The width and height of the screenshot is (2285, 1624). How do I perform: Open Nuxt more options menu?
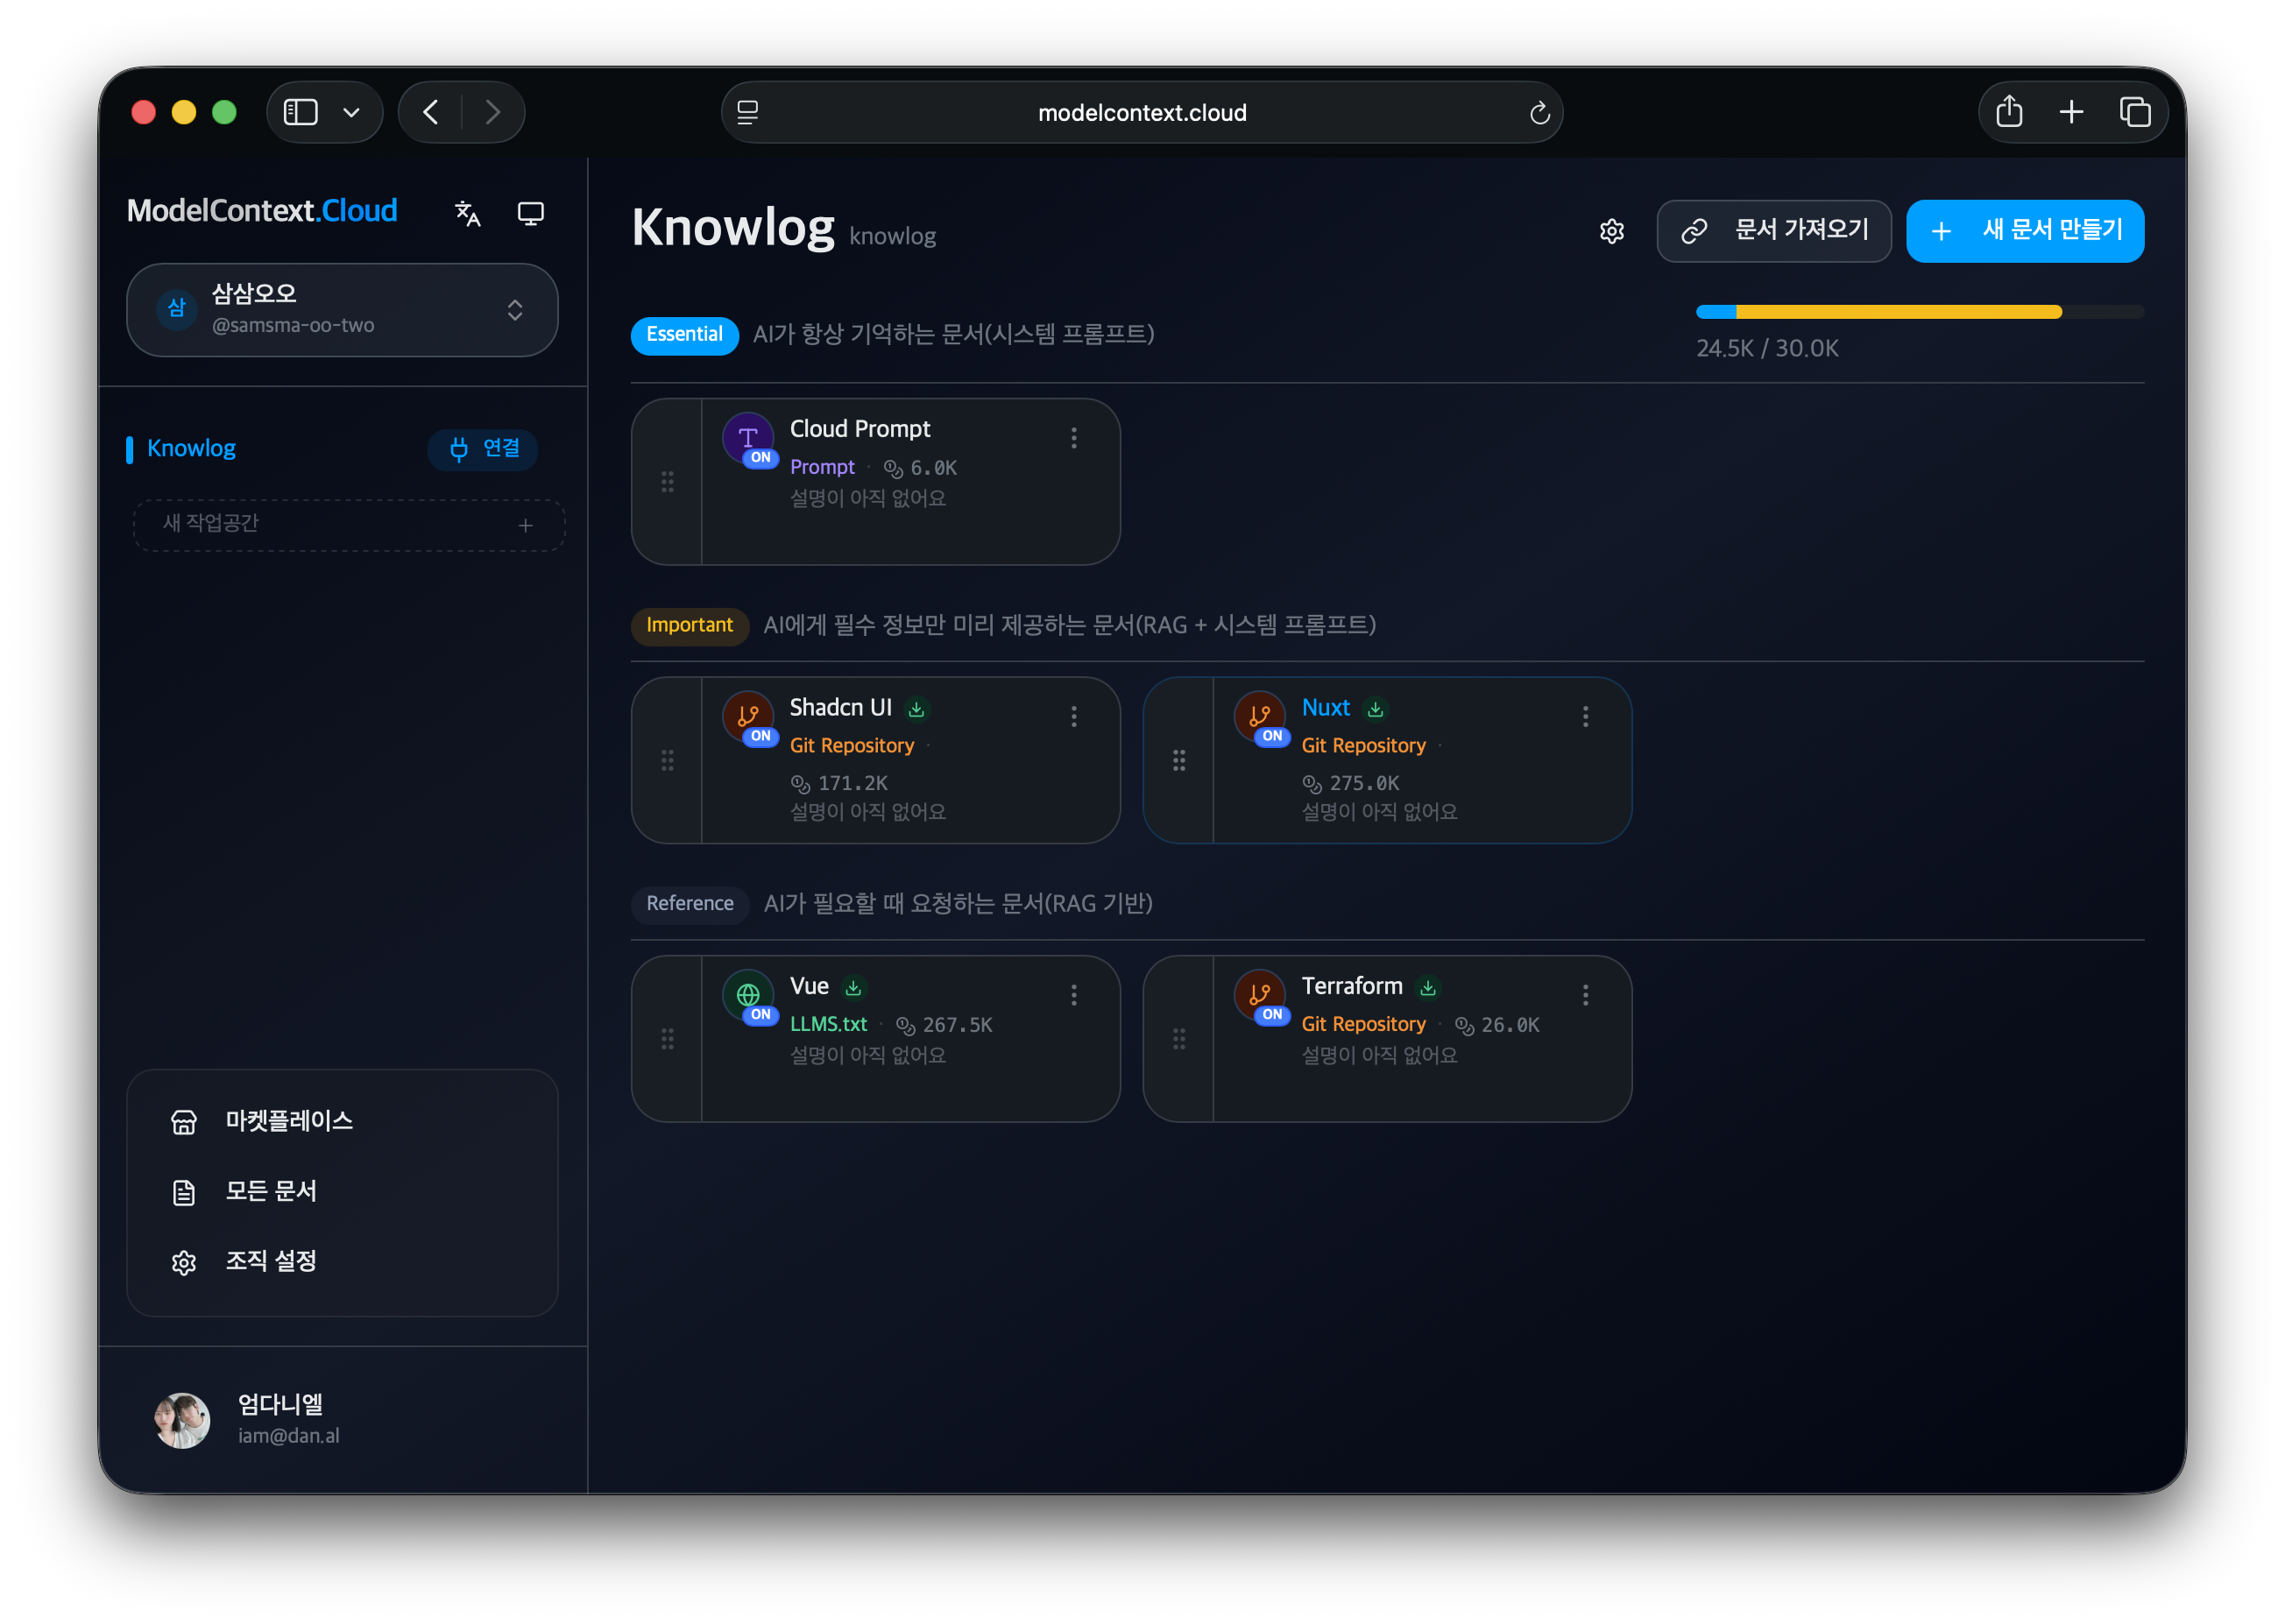coord(1585,716)
